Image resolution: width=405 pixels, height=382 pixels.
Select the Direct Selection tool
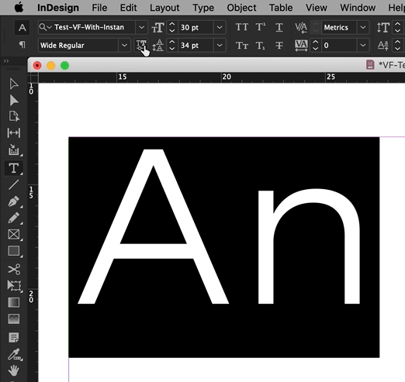coord(13,100)
